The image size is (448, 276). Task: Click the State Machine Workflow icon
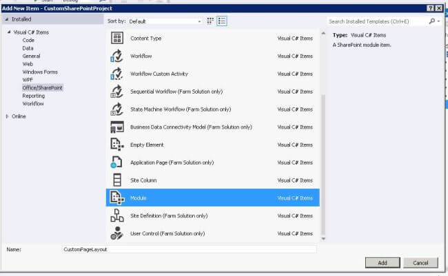(x=117, y=109)
